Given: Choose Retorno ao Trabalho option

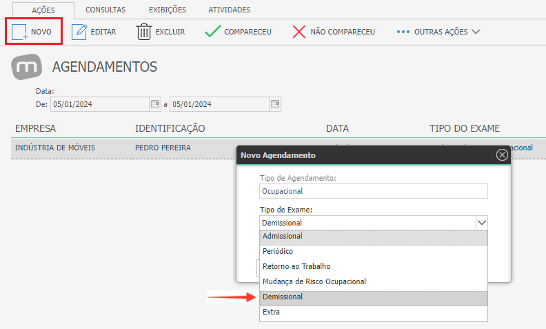Looking at the screenshot, I should click(x=374, y=266).
